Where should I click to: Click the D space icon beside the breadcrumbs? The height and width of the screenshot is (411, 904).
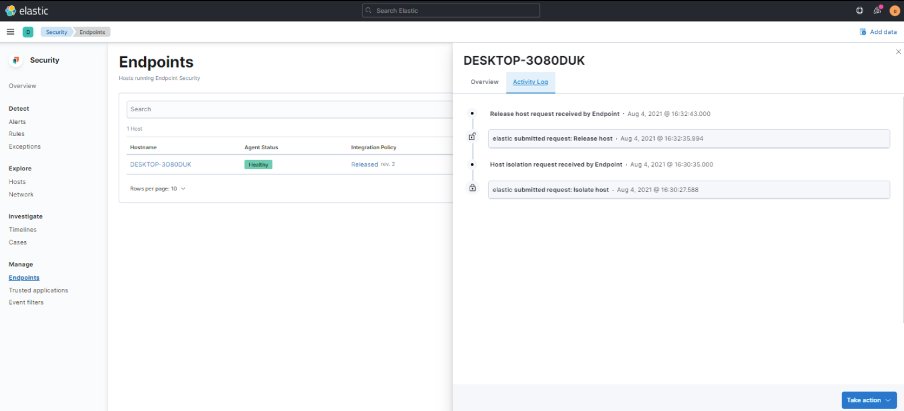coord(28,31)
